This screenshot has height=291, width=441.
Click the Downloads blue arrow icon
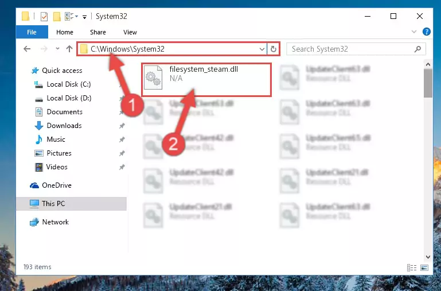[x=39, y=126]
